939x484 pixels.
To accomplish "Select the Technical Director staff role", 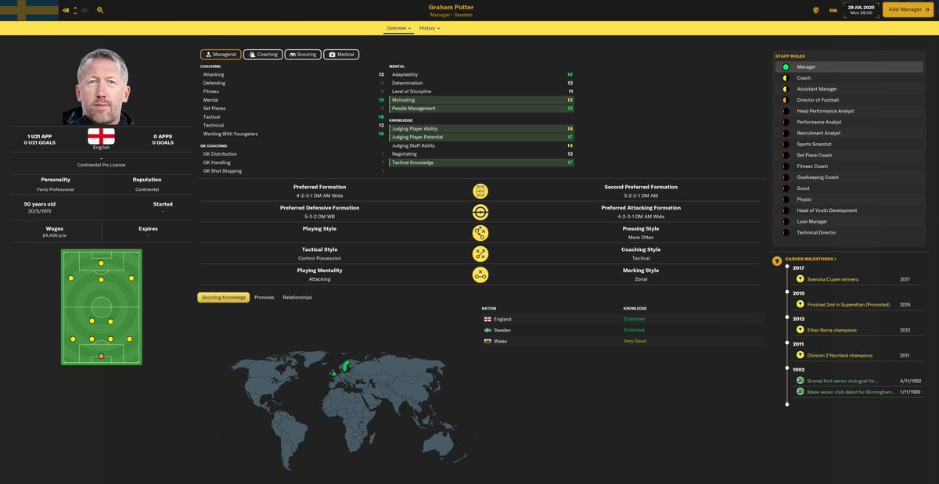I will click(x=848, y=232).
